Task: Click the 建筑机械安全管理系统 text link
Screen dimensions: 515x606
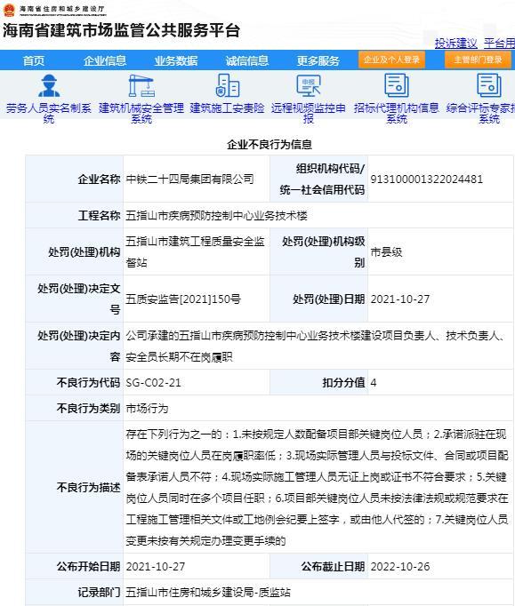Action: coord(141,113)
